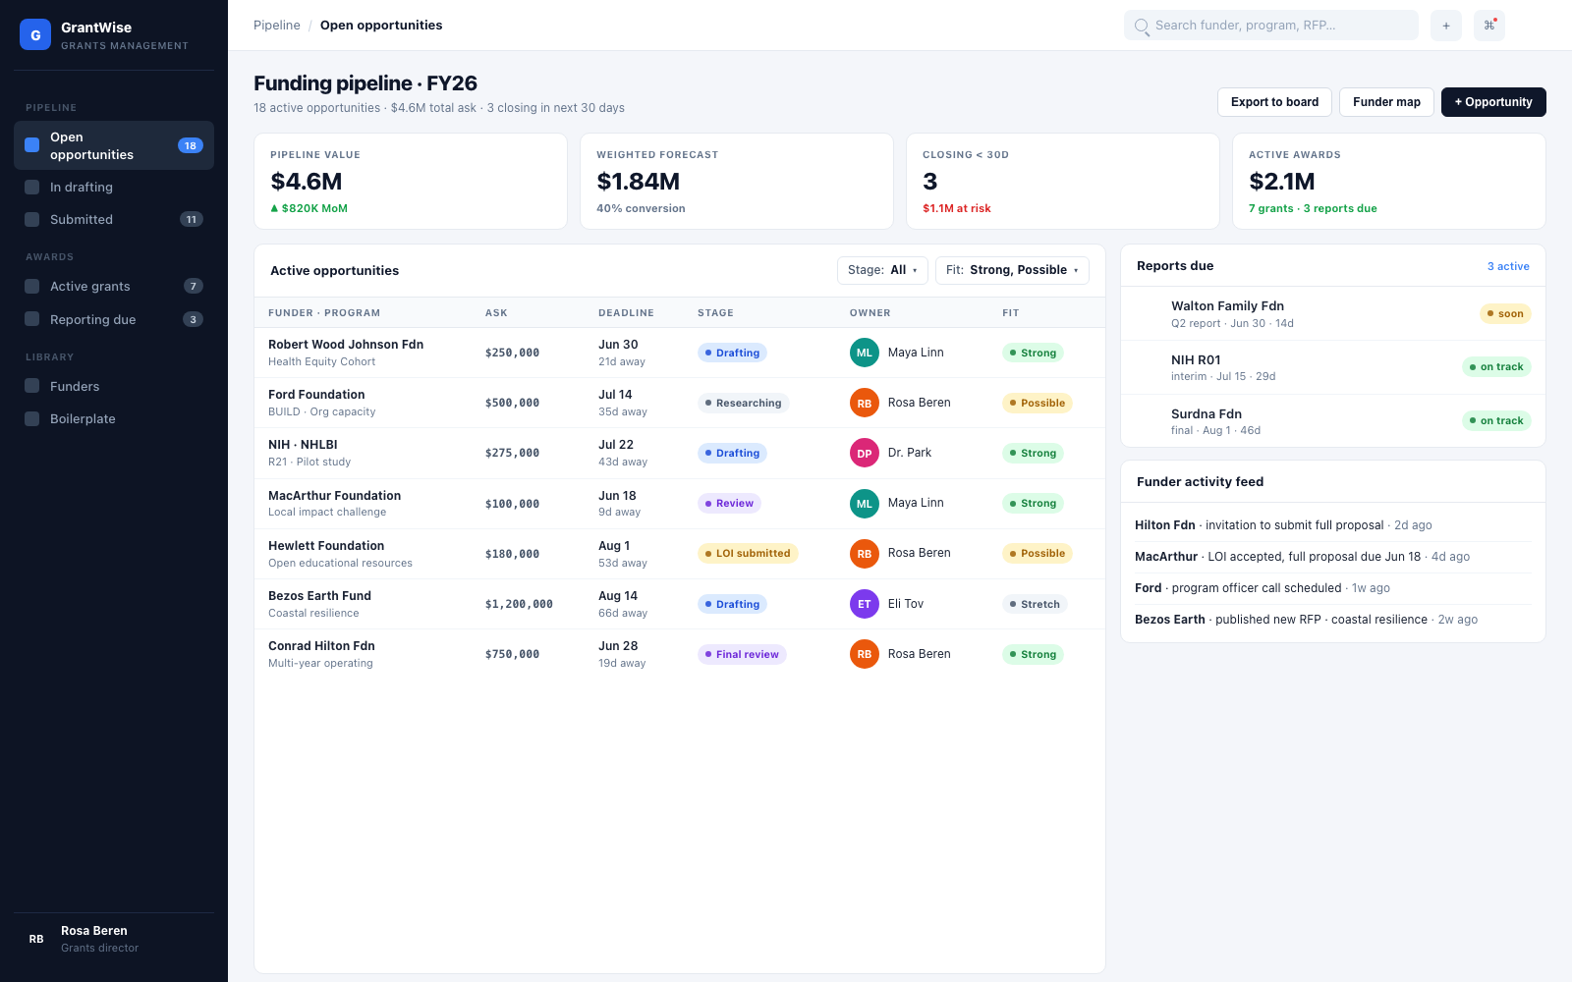Click the Researching stage badge
Viewport: 1572px width, 982px height.
(x=744, y=403)
